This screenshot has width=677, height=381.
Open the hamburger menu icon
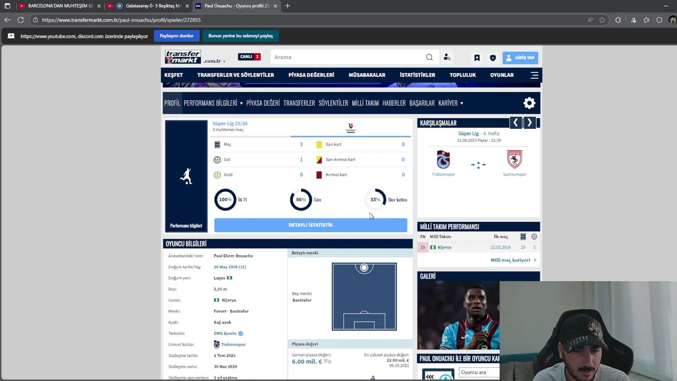[535, 75]
